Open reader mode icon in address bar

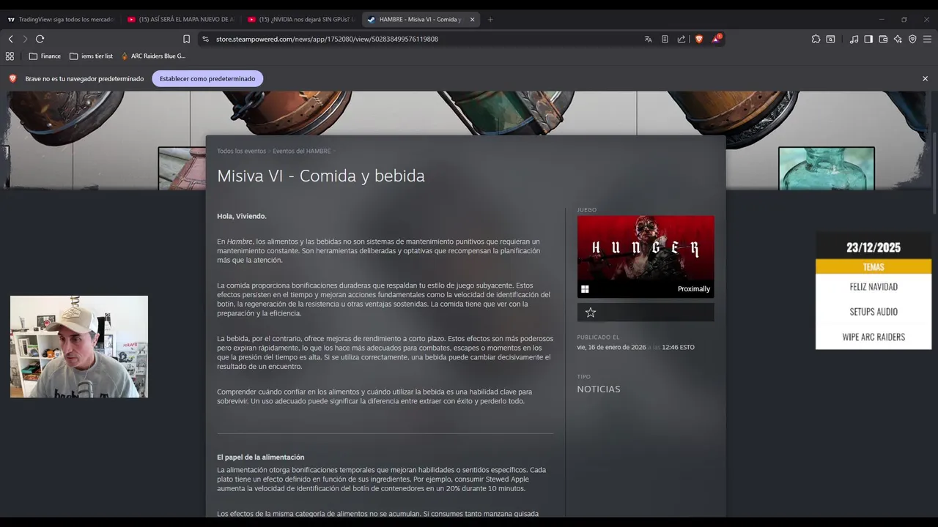(x=665, y=39)
